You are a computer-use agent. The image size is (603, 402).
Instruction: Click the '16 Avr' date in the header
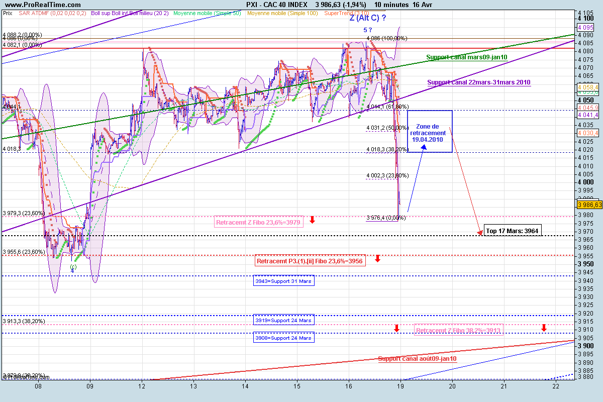tap(423, 5)
